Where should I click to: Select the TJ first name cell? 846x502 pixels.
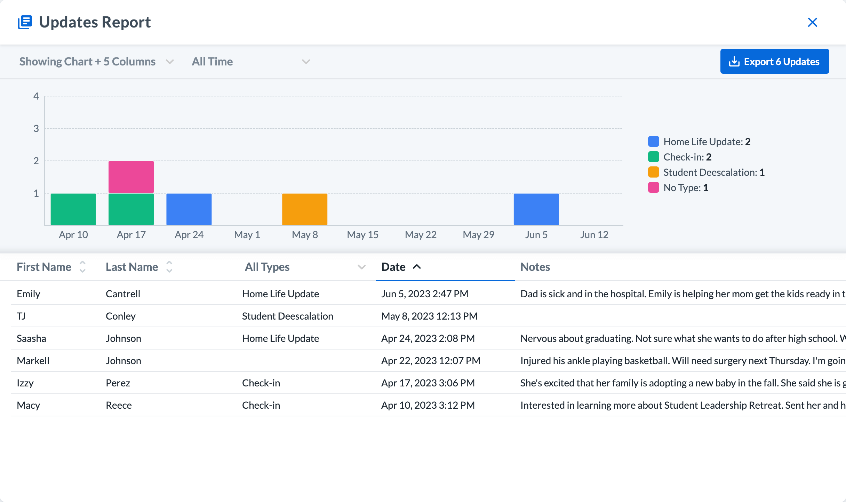[21, 316]
